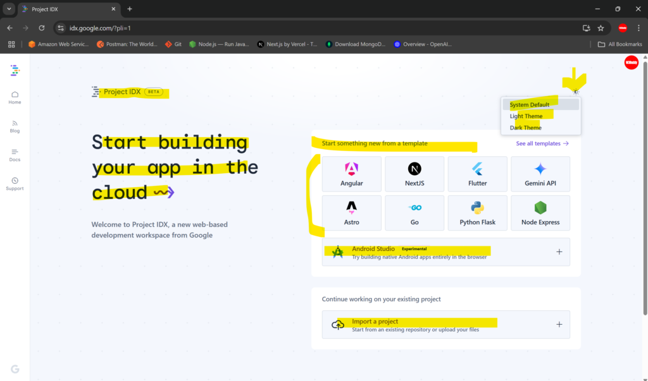648x381 pixels.
Task: Open the Chrome profile avatar in toolbar
Action: pos(623,28)
